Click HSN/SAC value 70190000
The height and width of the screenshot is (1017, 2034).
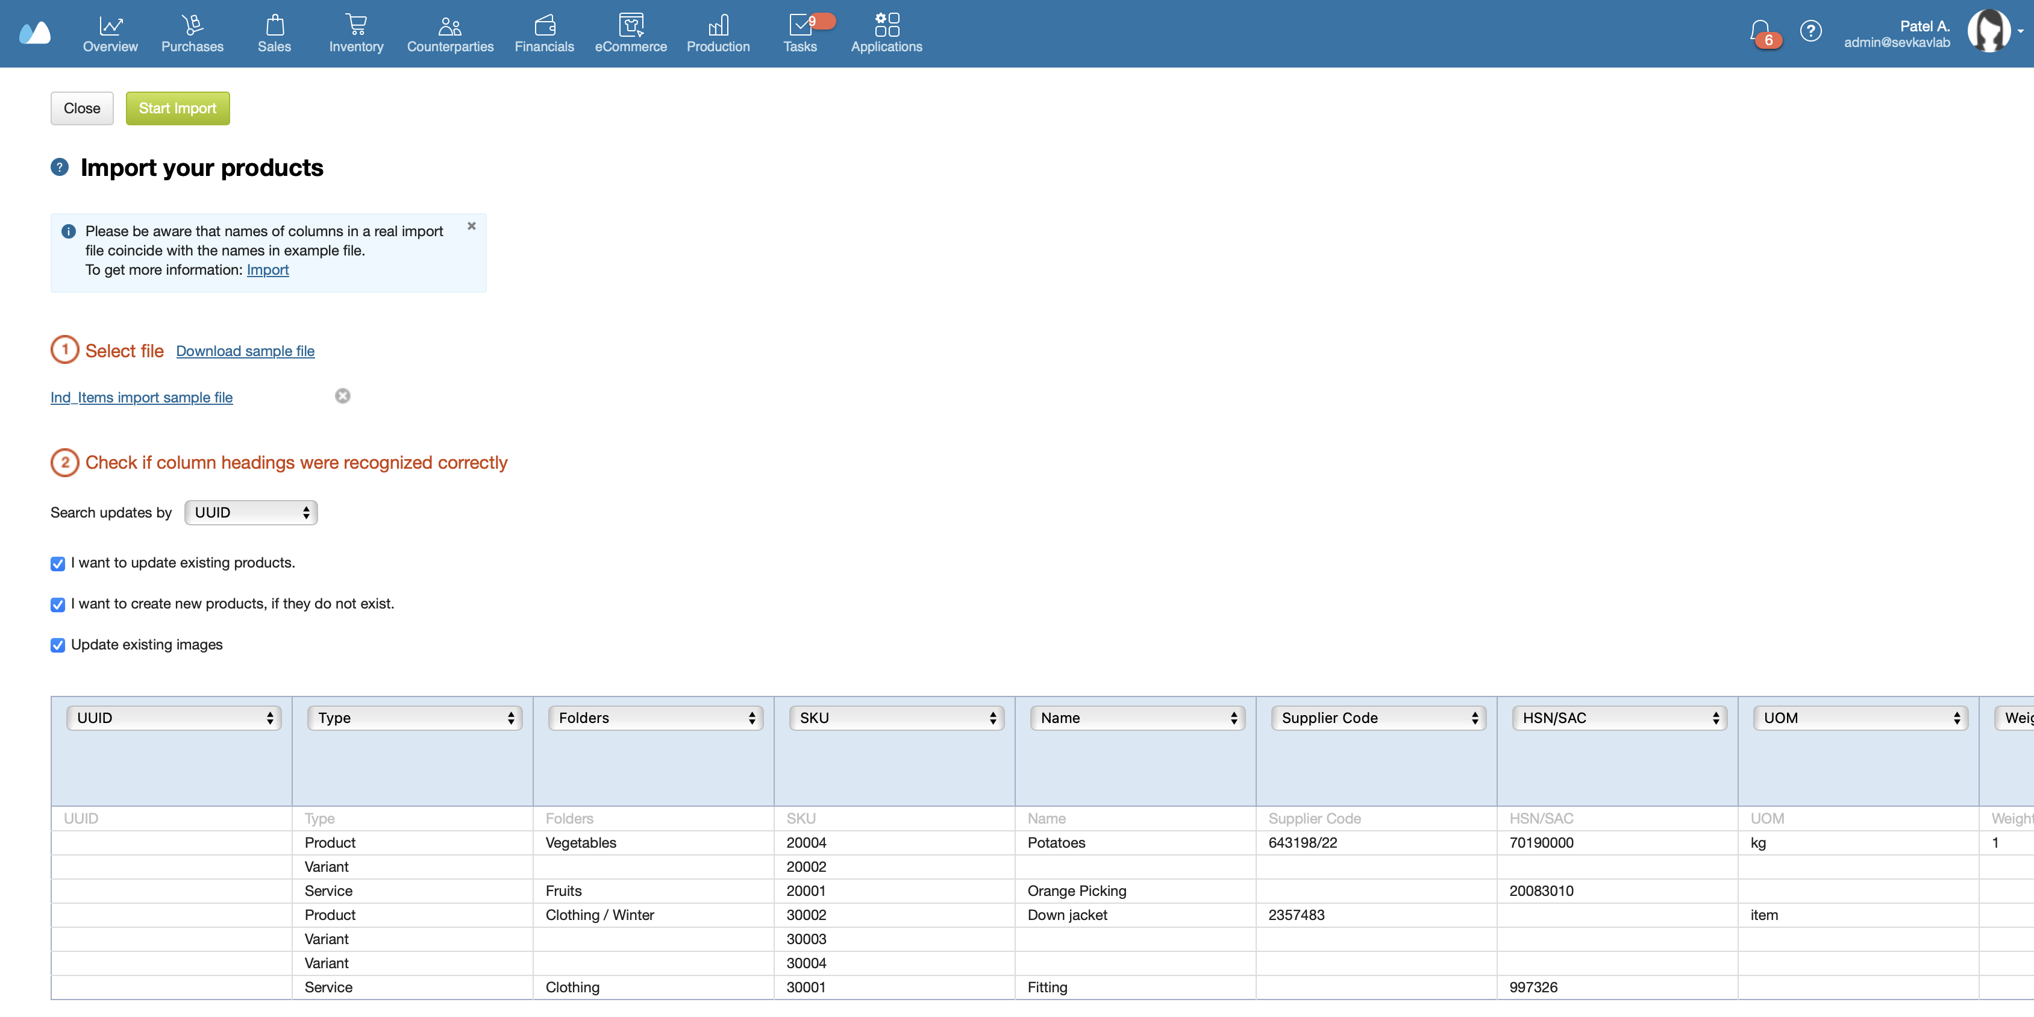pos(1617,842)
